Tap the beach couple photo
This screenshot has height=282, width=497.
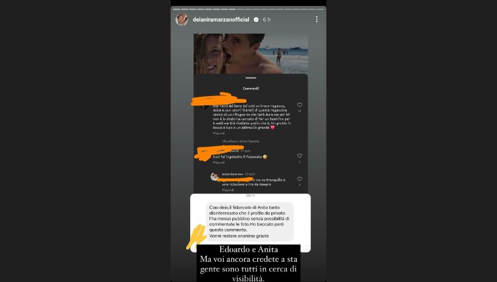coord(251,54)
